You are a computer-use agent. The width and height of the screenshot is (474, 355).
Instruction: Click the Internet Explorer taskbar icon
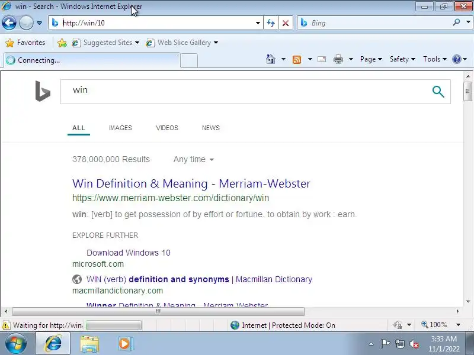pos(53,344)
